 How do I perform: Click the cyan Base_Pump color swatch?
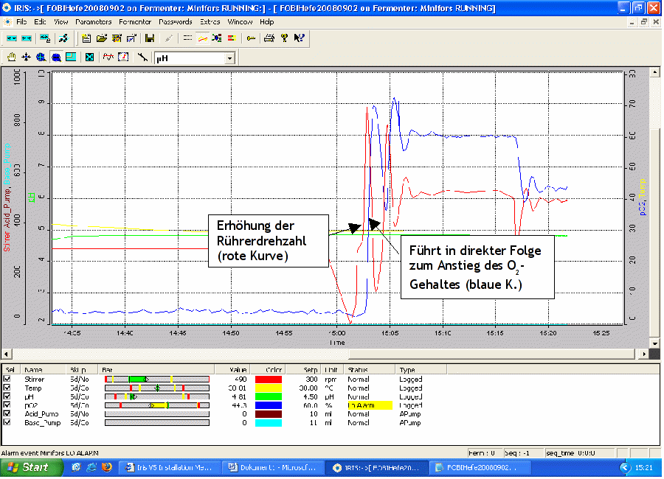click(x=269, y=424)
